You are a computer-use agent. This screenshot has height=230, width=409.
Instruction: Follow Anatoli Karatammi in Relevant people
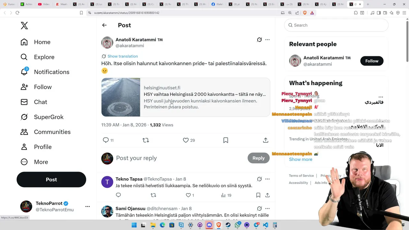372,61
